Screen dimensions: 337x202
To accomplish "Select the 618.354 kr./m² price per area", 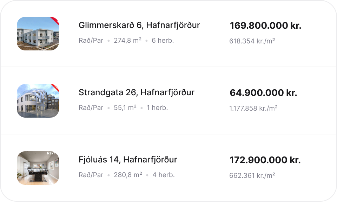I will 252,41.
